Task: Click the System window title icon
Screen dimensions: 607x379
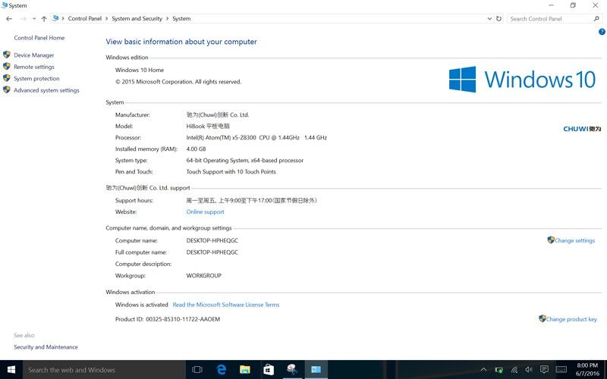Action: coord(5,5)
